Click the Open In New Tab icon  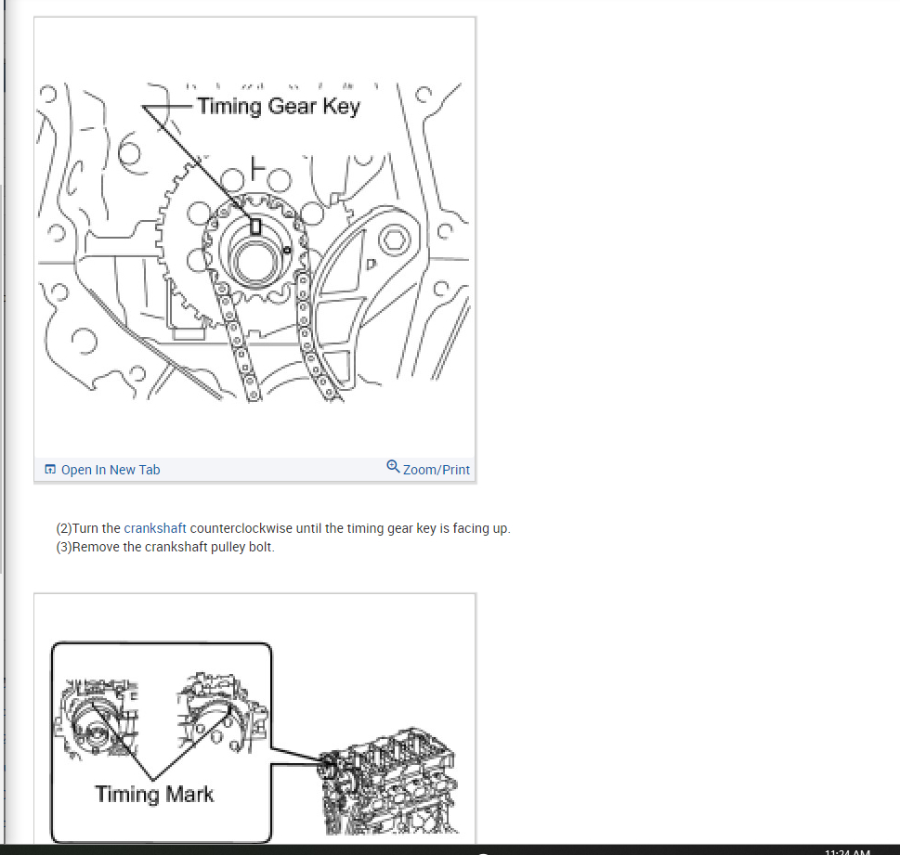coord(50,470)
